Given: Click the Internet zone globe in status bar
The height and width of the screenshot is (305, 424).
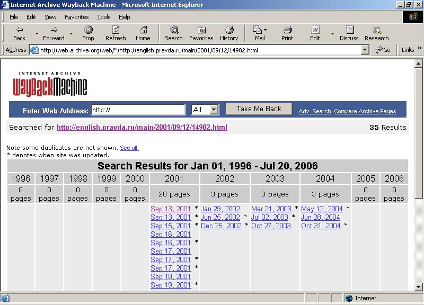Looking at the screenshot, I should (349, 298).
